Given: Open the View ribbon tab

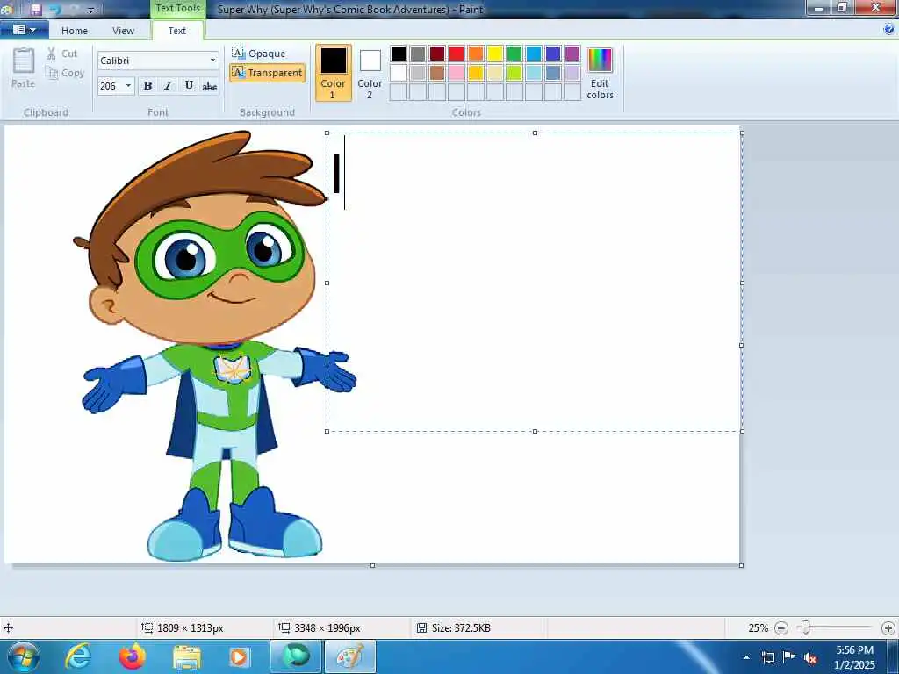Looking at the screenshot, I should (x=123, y=31).
